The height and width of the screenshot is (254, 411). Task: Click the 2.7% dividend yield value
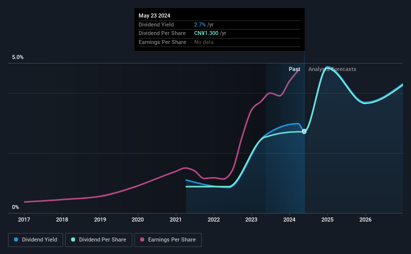[x=200, y=24]
